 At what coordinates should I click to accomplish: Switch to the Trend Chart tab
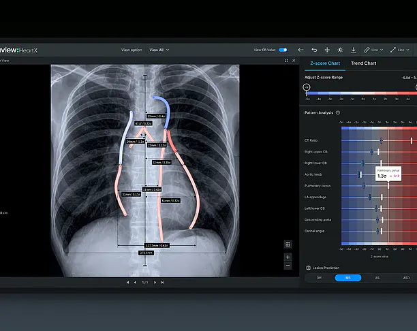[364, 63]
